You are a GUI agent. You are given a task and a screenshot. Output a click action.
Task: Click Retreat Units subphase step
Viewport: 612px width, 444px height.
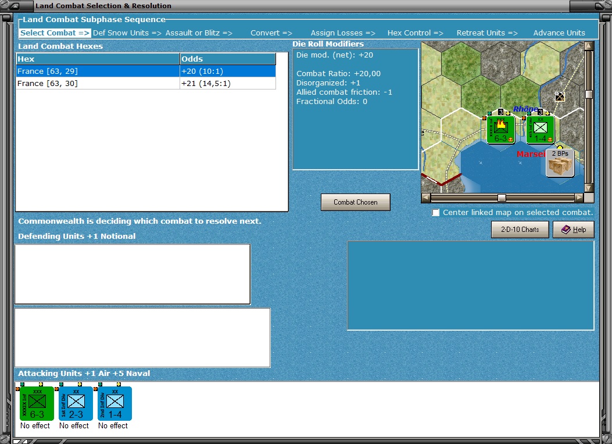pos(487,33)
